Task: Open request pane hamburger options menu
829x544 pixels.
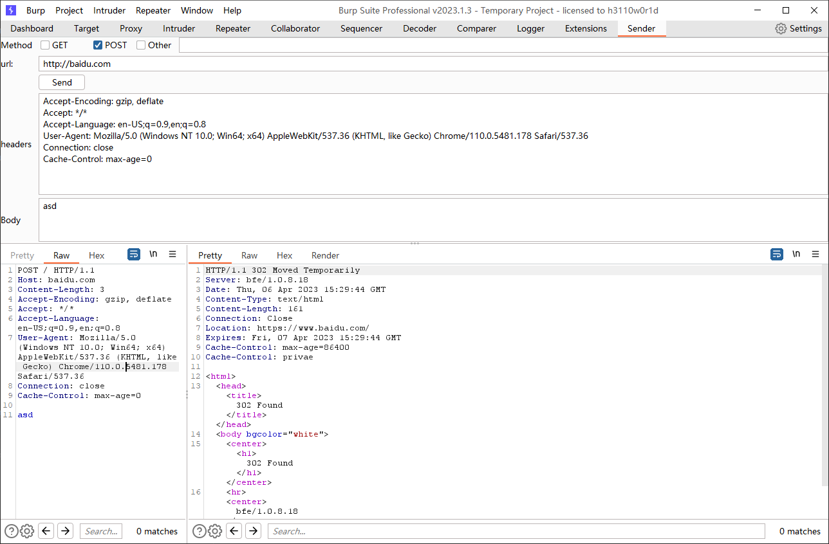Action: click(x=172, y=254)
